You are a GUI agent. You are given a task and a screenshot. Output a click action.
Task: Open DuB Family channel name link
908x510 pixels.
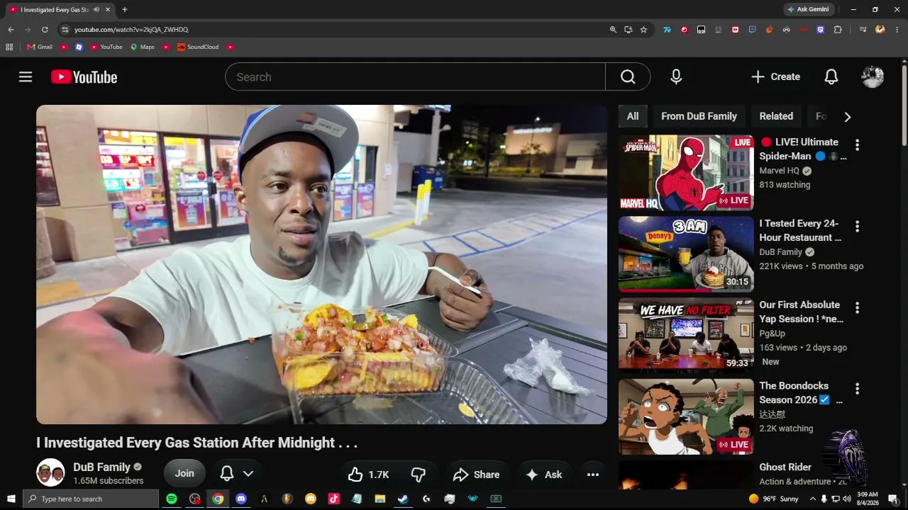coord(102,467)
